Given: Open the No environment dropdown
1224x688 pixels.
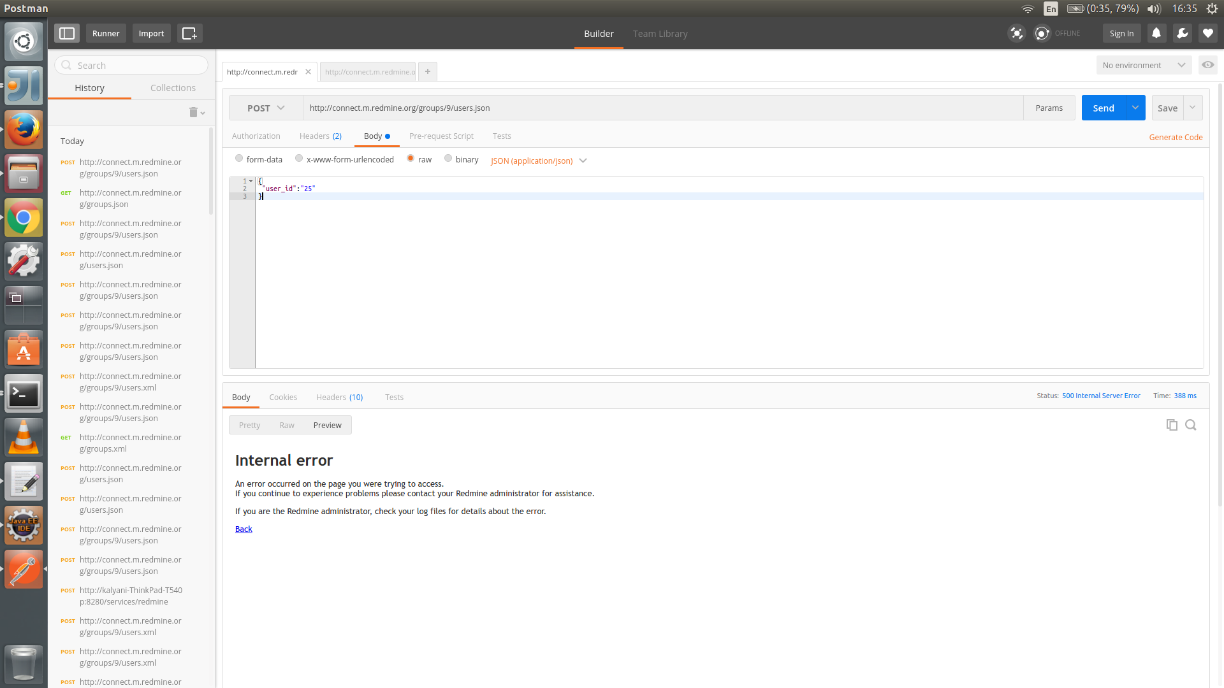Looking at the screenshot, I should [1144, 65].
